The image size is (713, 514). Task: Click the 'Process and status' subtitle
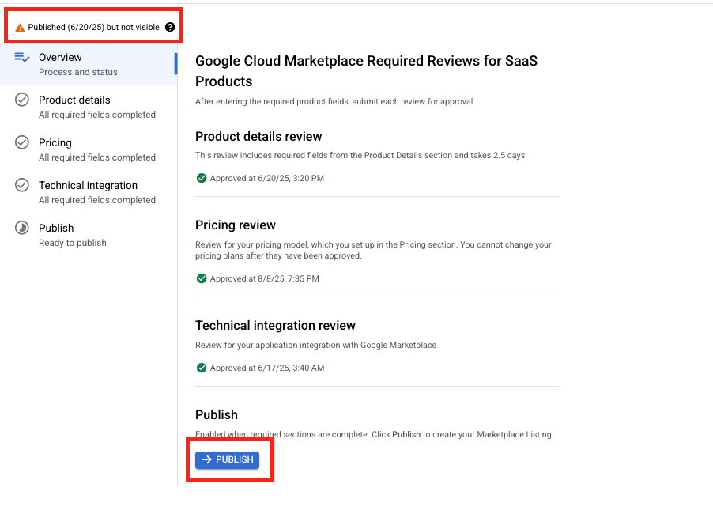(78, 72)
